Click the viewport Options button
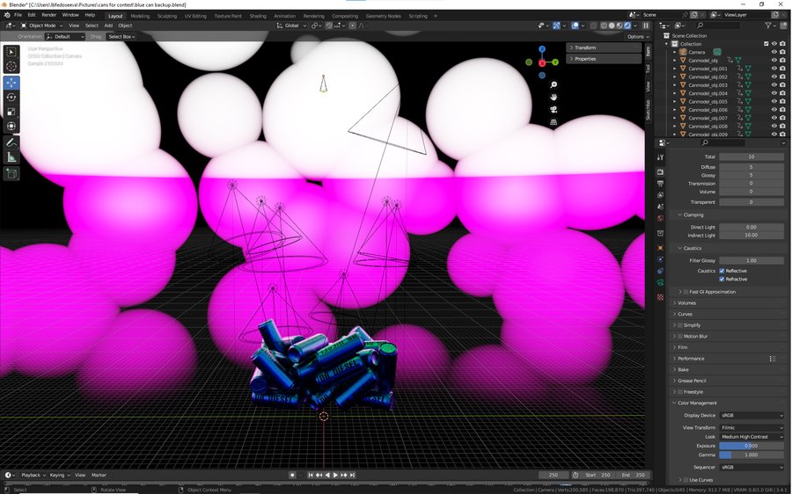Viewport: 792px width, 494px height. [x=637, y=37]
